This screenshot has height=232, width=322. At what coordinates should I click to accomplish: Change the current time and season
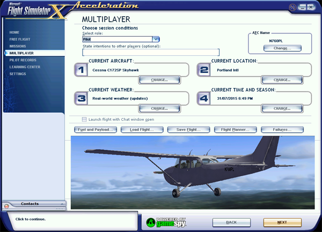[x=282, y=108]
